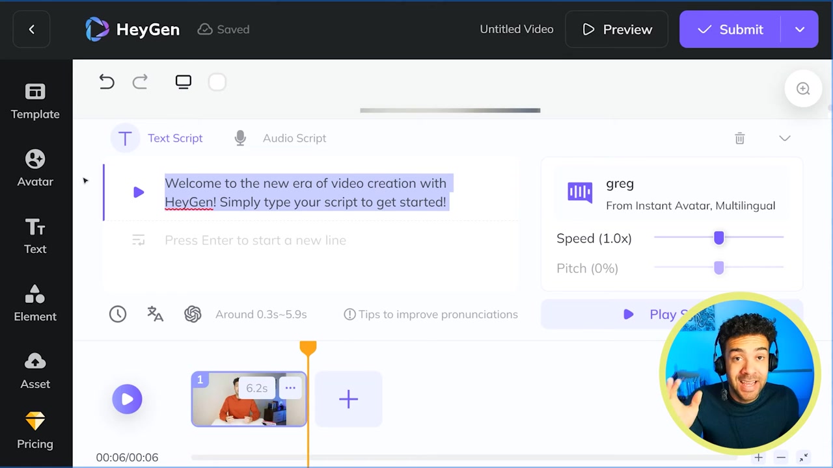Click the Saved cloud status
The image size is (833, 468).
(223, 29)
